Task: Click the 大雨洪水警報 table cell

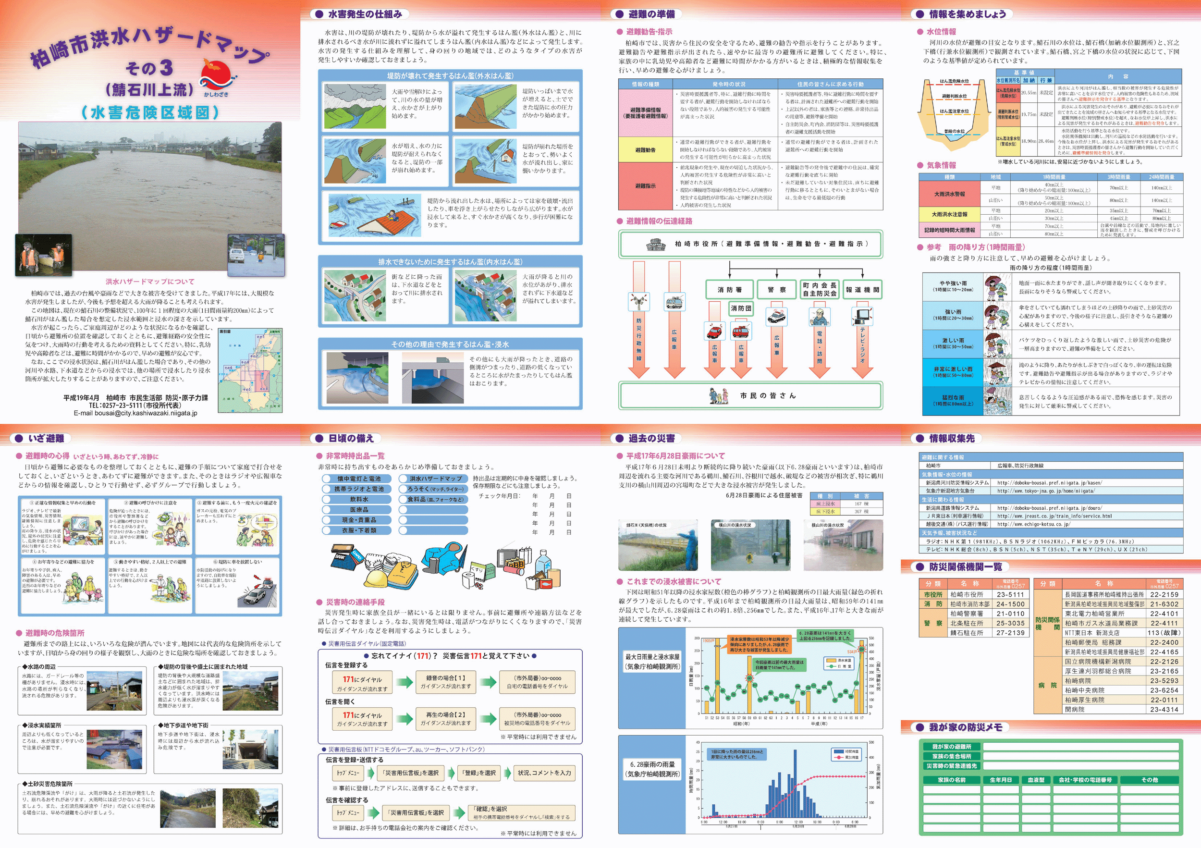Action: 949,194
